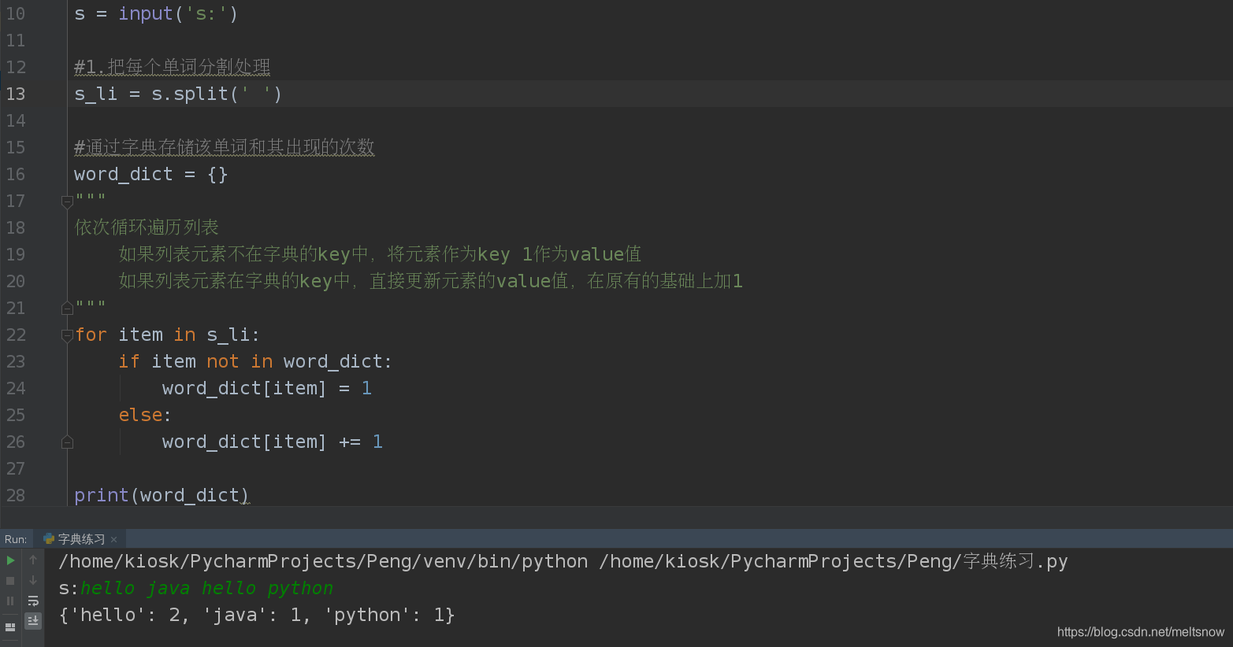The image size is (1233, 647).
Task: Click the for item in s_li: line
Action: (167, 335)
